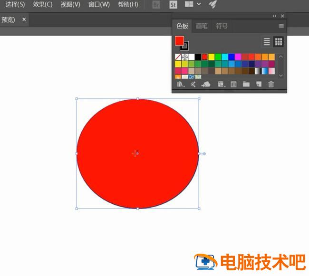Switch to the 画笔 tab
The width and height of the screenshot is (309, 276).
tap(202, 26)
